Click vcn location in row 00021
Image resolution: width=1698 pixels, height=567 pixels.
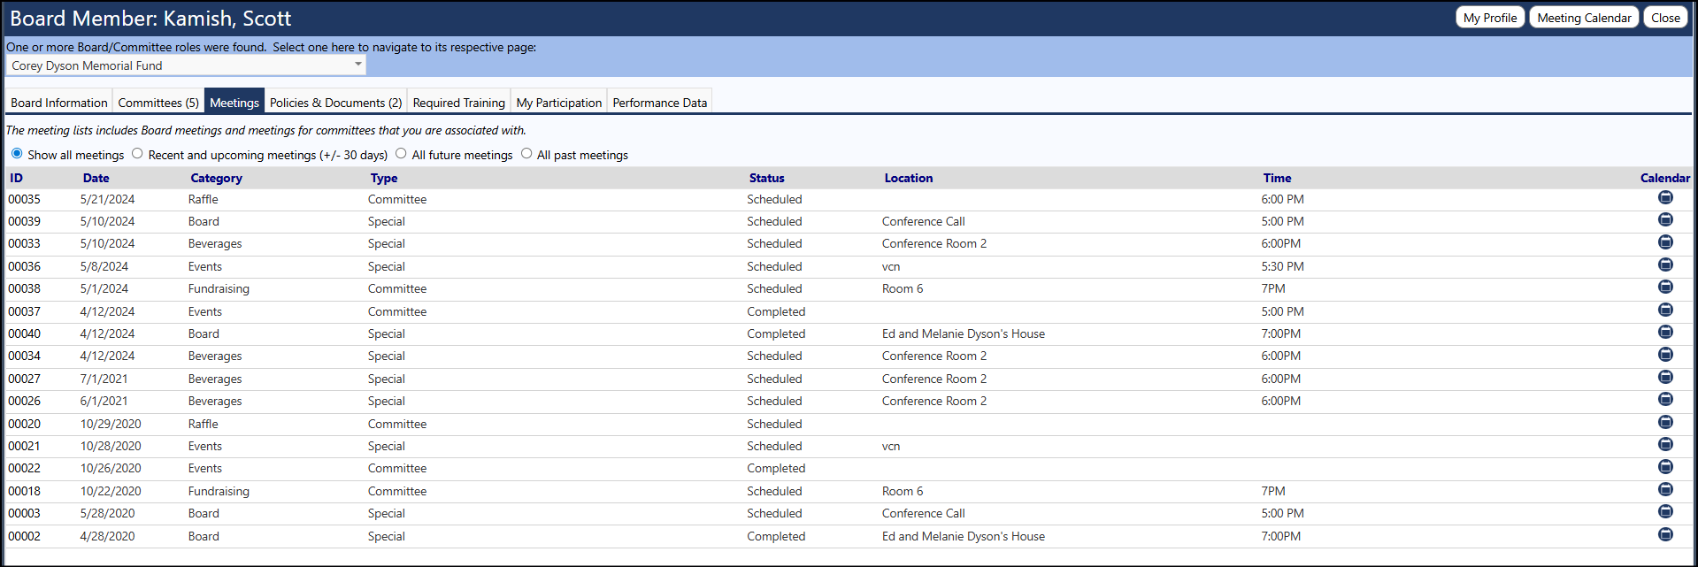tap(891, 446)
